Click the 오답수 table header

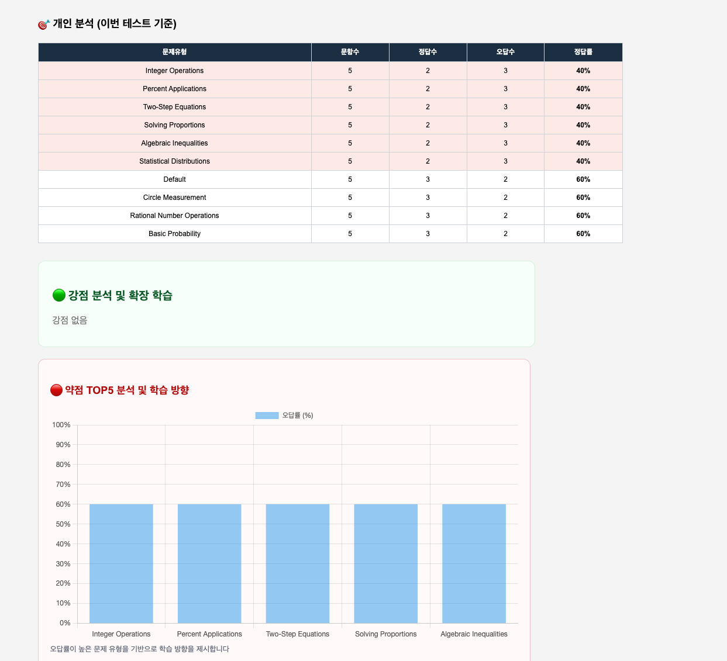(506, 52)
